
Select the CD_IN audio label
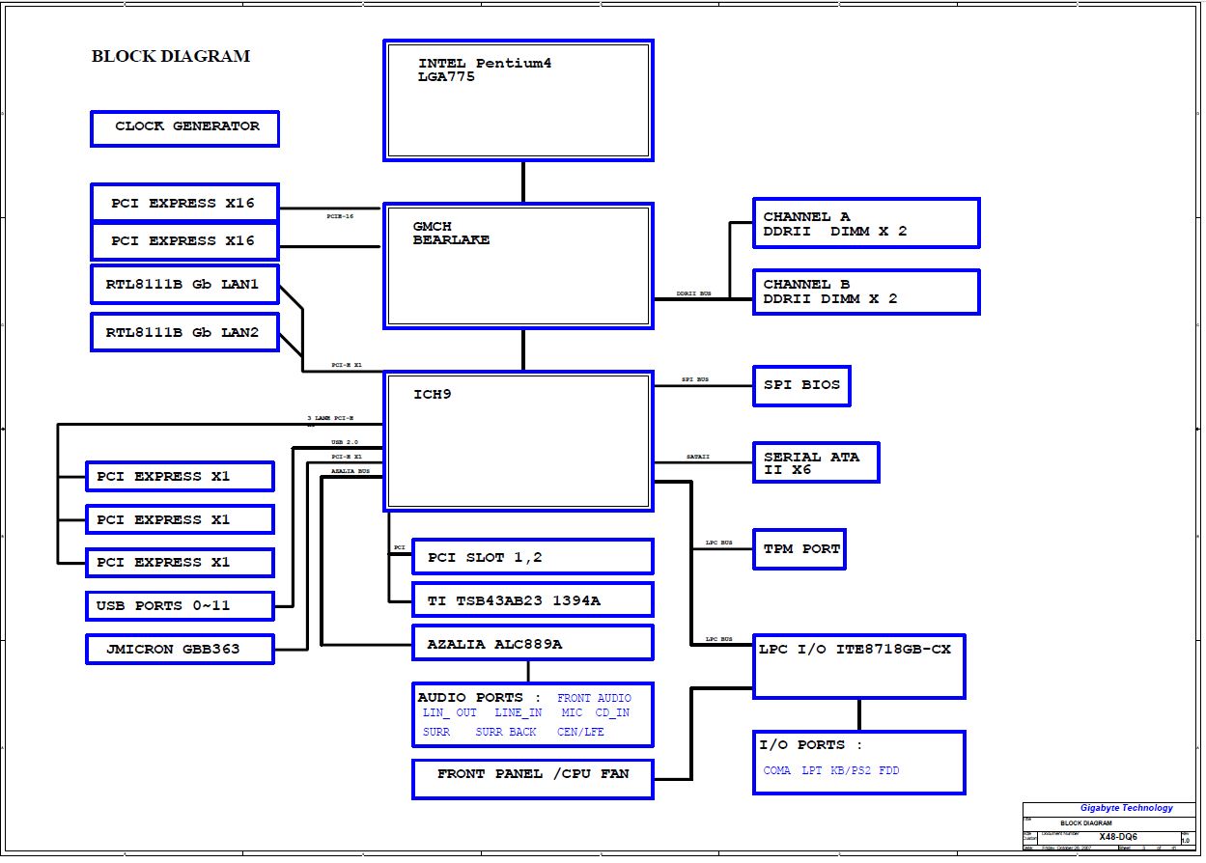612,713
